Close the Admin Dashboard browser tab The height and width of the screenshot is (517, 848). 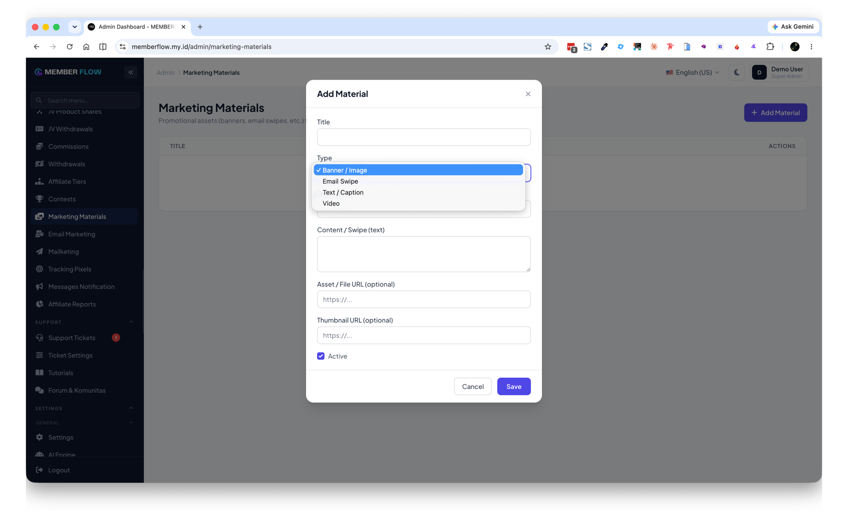pyautogui.click(x=183, y=27)
